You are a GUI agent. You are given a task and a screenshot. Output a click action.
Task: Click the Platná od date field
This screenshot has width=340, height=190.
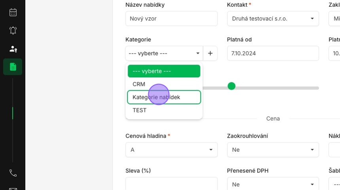tap(273, 53)
